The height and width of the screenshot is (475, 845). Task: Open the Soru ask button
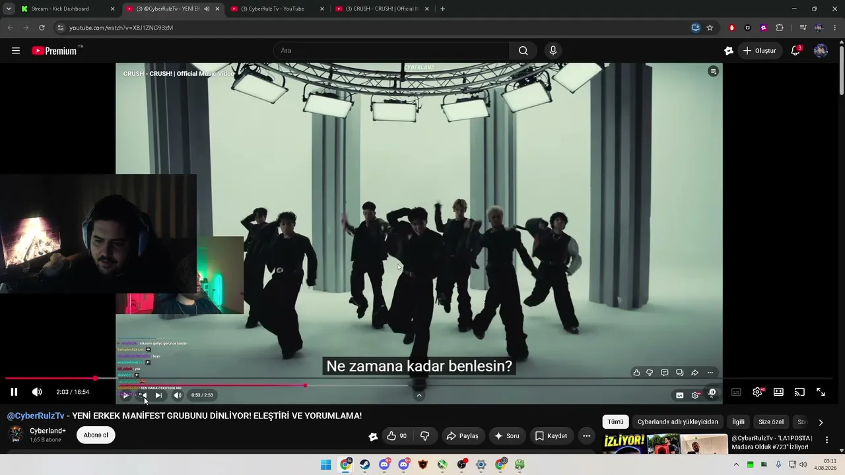tap(506, 436)
